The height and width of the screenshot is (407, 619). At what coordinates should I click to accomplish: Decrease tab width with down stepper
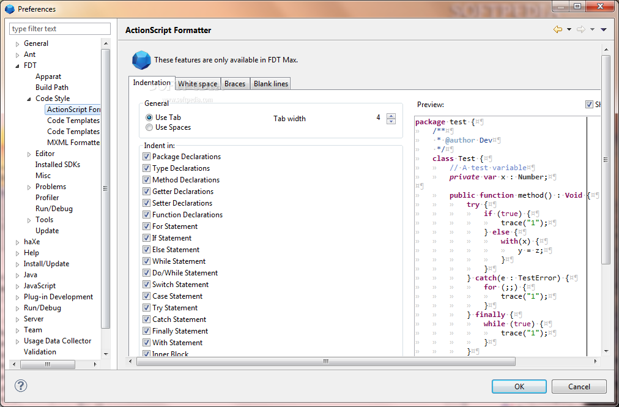pyautogui.click(x=391, y=121)
